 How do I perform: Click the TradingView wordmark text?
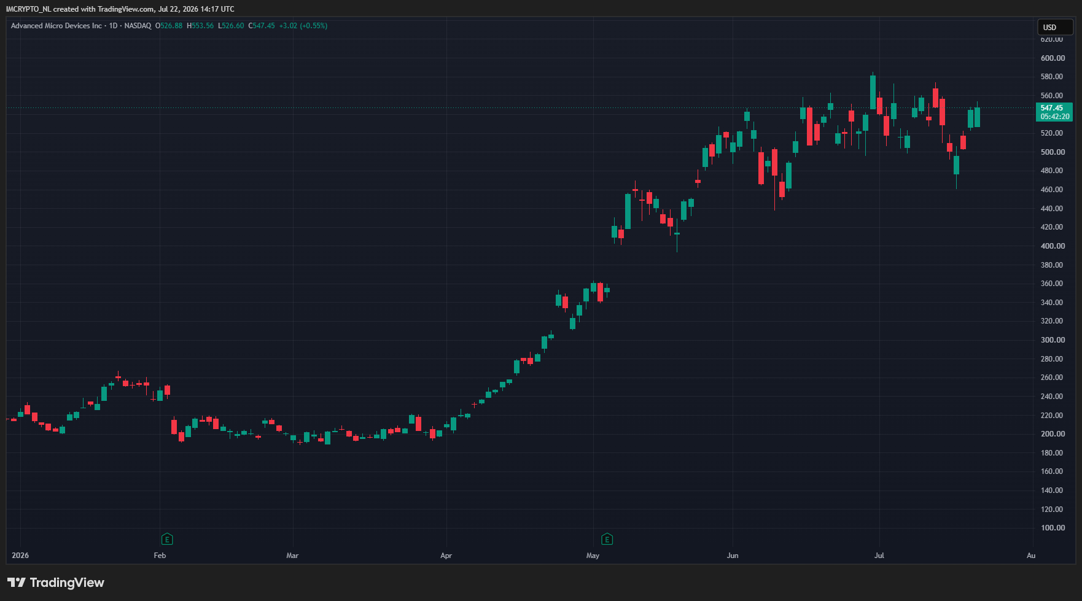(x=67, y=583)
